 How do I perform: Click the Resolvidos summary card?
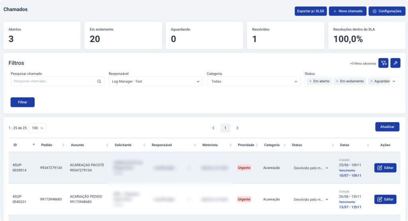[285, 35]
